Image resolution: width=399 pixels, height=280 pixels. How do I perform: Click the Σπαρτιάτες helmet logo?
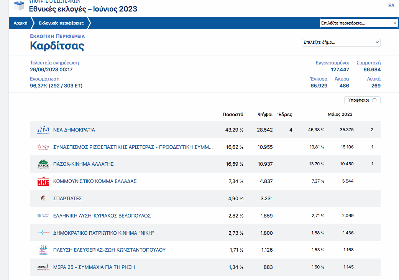point(43,199)
